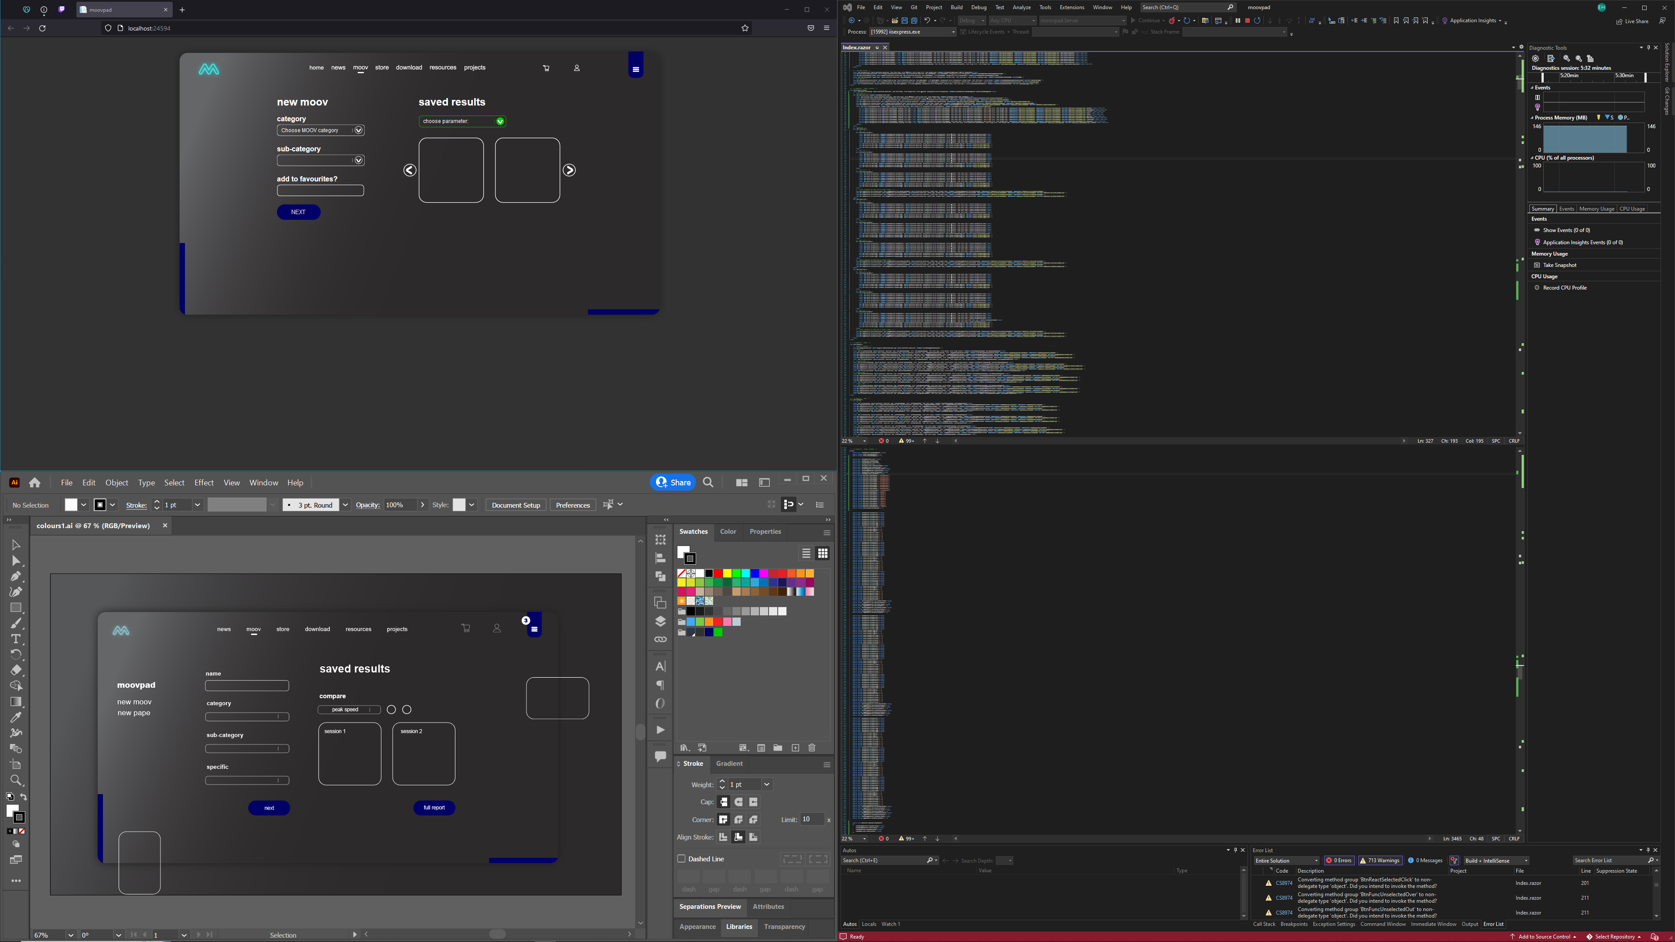
Task: Select Bevel Join corner option
Action: pos(754,820)
